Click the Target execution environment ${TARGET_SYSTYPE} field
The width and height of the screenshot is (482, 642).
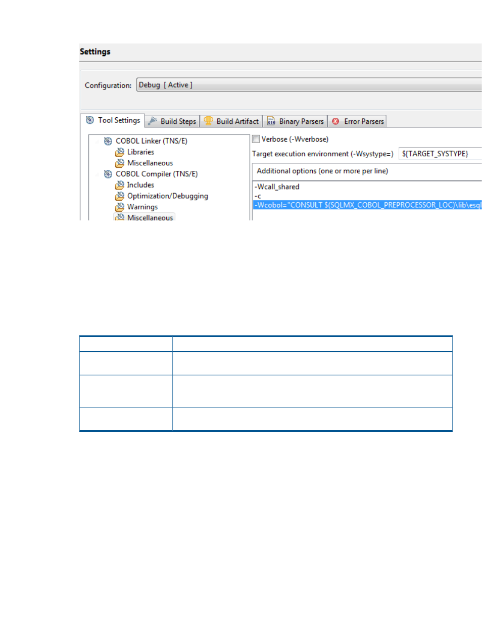click(x=440, y=154)
